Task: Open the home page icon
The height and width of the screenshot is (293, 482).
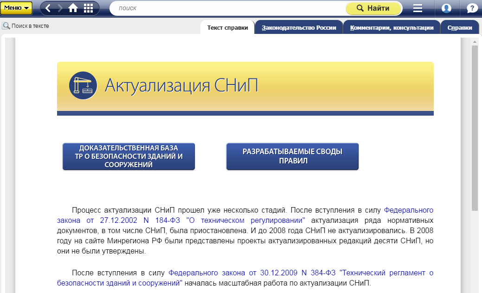Action: pos(73,8)
